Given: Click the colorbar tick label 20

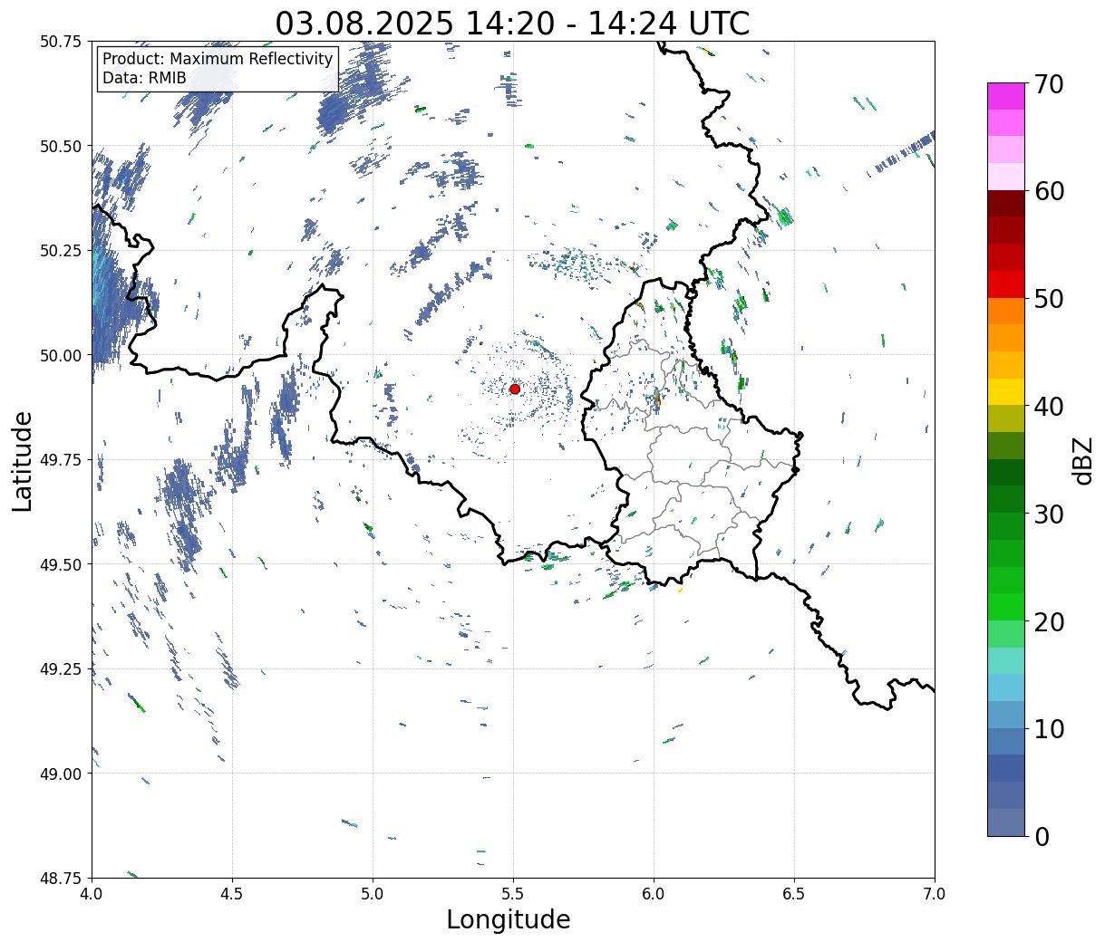Looking at the screenshot, I should (1049, 621).
